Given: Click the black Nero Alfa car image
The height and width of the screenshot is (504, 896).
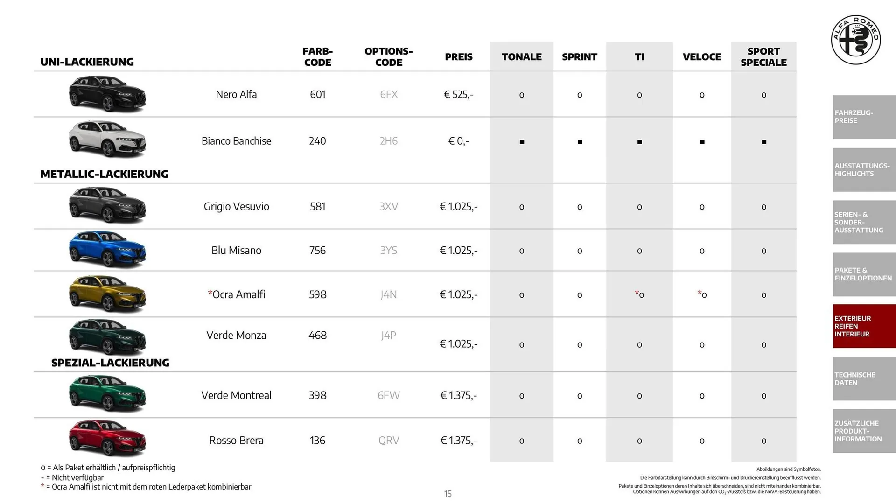Looking at the screenshot, I should pyautogui.click(x=107, y=94).
